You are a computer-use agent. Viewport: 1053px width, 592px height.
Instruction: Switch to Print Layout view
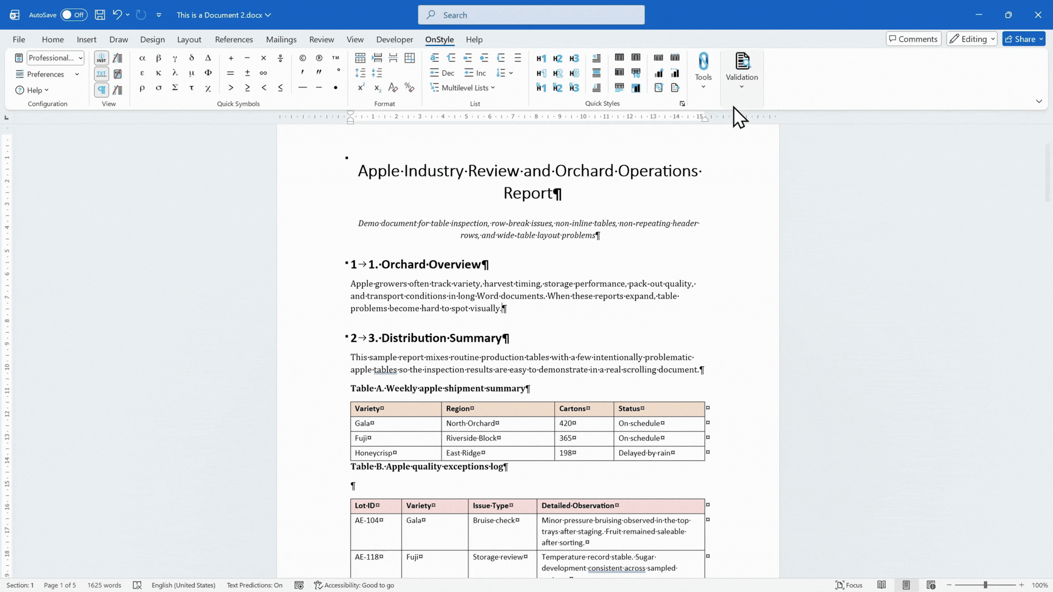click(x=906, y=585)
